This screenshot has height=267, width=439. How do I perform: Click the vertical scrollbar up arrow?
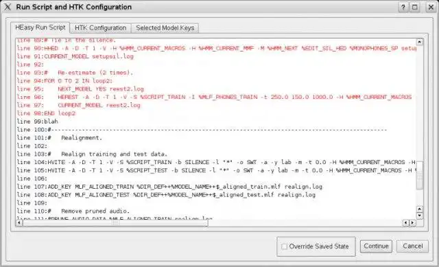coord(419,42)
